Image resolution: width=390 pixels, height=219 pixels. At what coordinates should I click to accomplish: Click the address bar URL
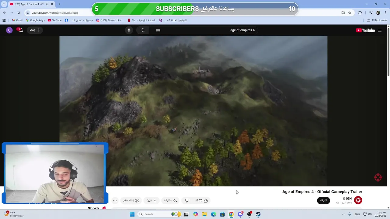click(55, 13)
